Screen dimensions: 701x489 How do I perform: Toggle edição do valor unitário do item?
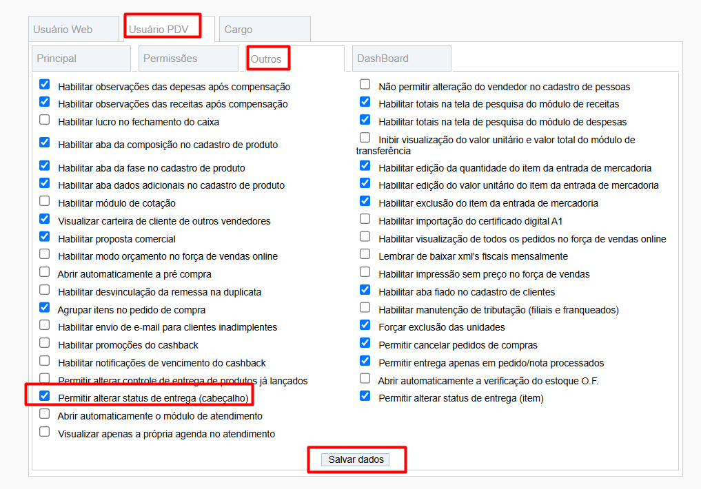(x=365, y=183)
